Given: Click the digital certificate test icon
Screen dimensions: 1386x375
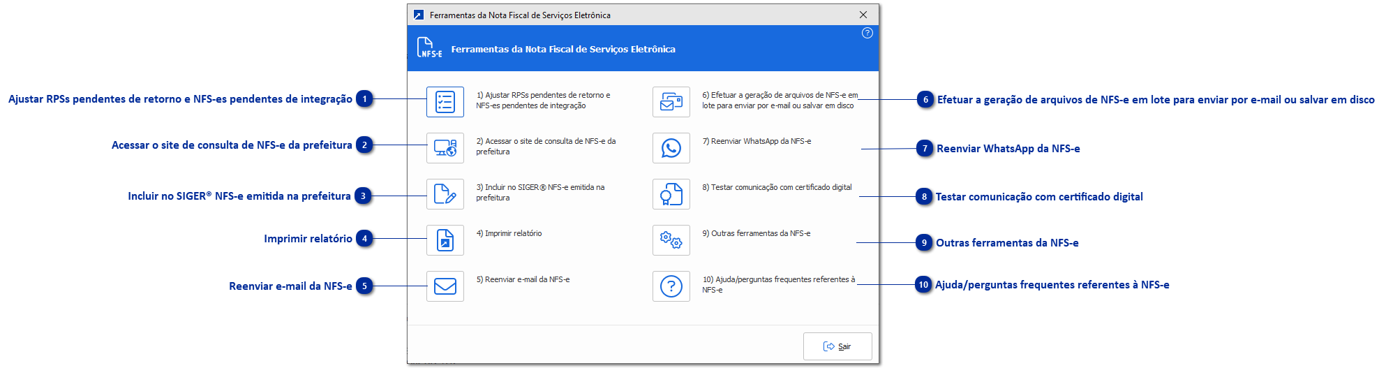Looking at the screenshot, I should point(671,194).
